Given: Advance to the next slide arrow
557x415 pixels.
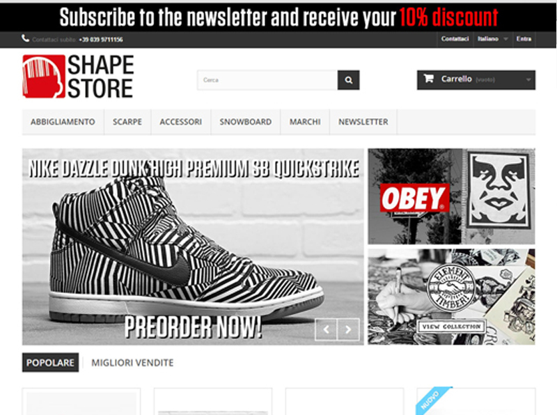Looking at the screenshot, I should point(348,329).
